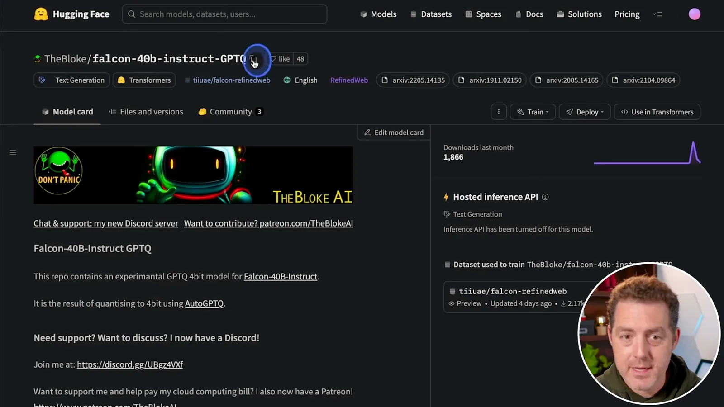Click the info icon beside Hosted inference API
The image size is (724, 407).
point(545,197)
